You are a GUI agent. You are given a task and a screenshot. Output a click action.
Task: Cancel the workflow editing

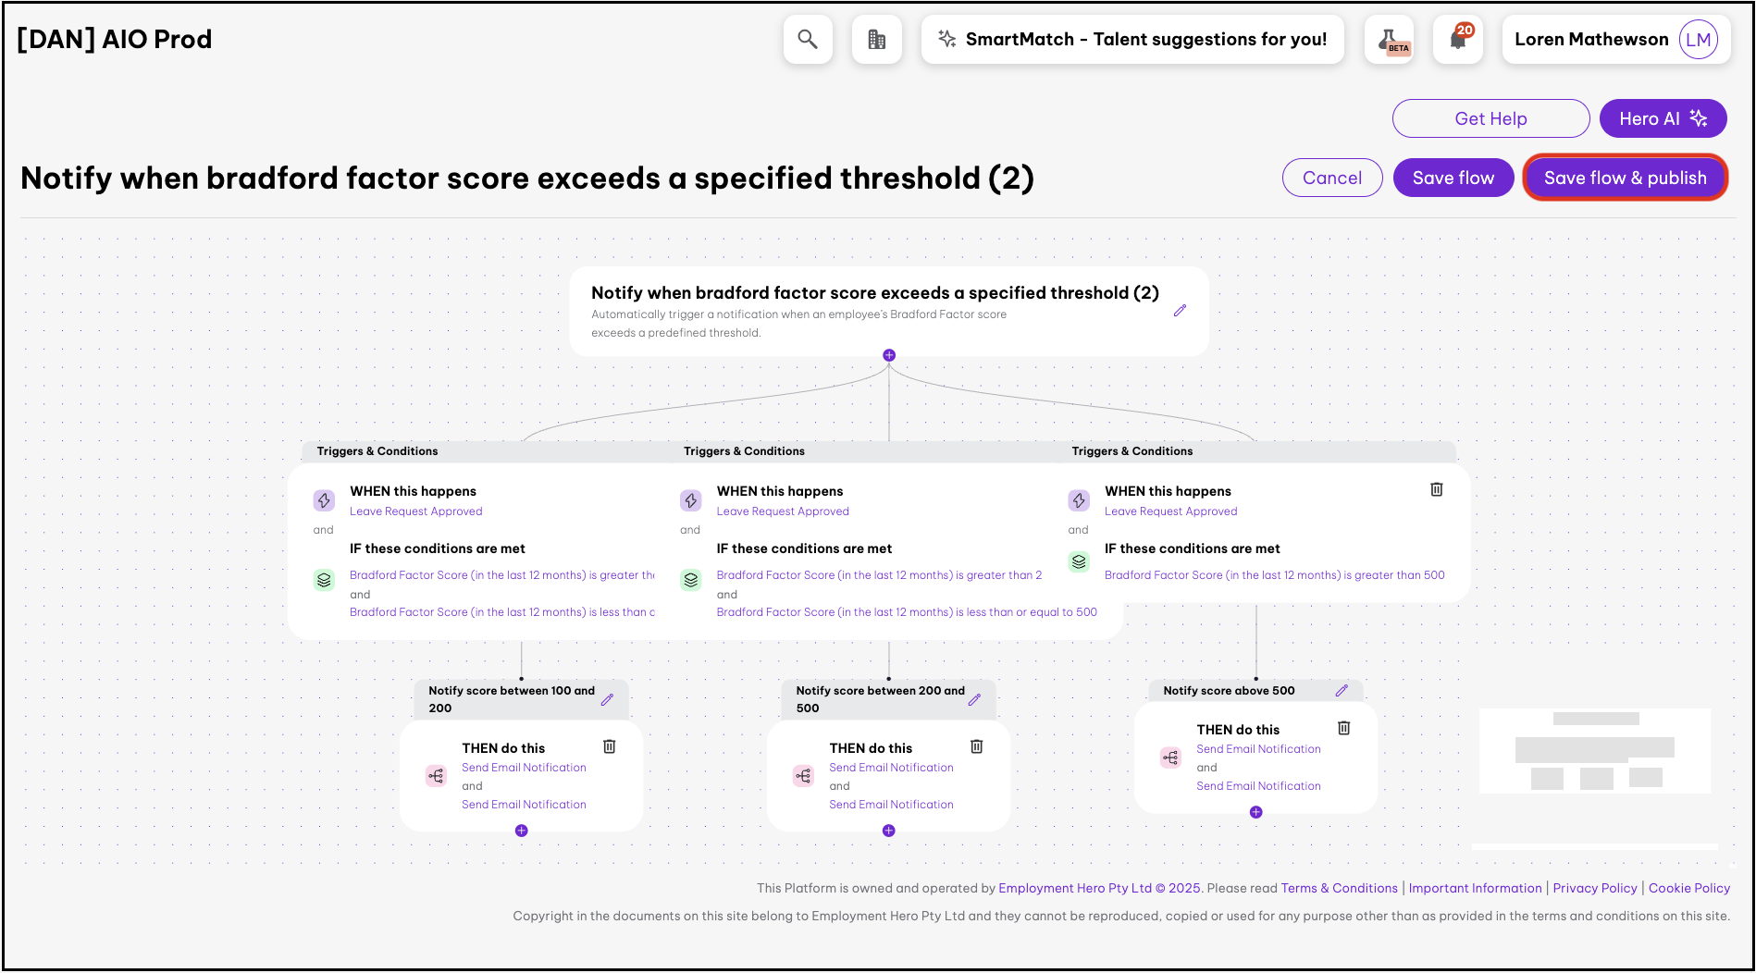[x=1331, y=178]
